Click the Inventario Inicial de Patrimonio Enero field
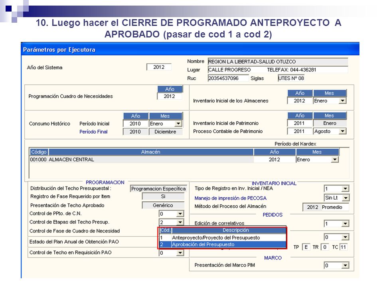The width and height of the screenshot is (383, 287). pyautogui.click(x=330, y=123)
